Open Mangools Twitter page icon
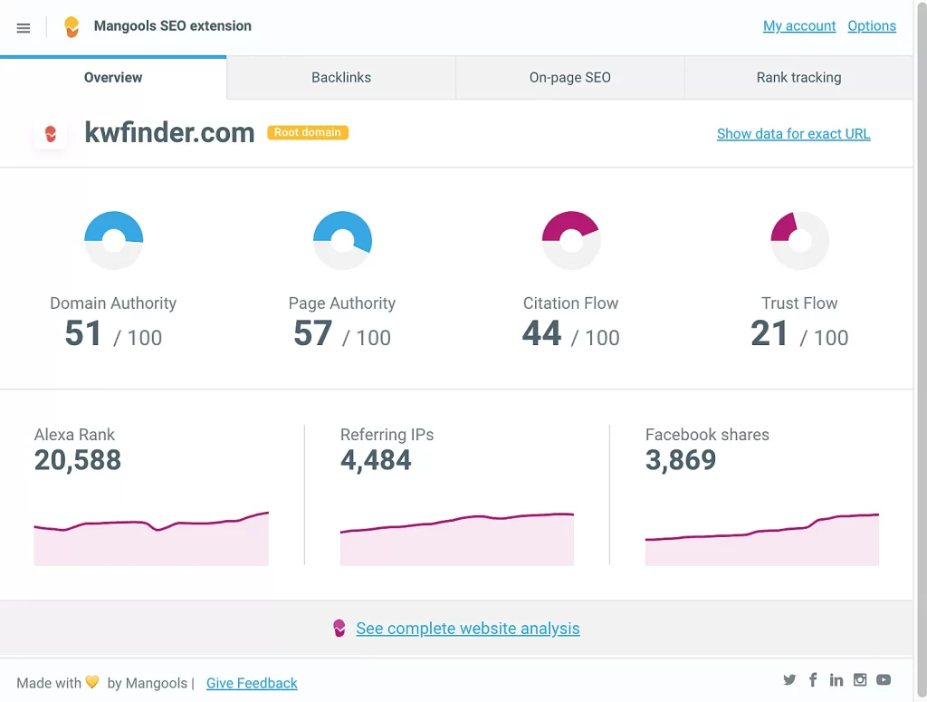The height and width of the screenshot is (702, 927). pos(789,679)
